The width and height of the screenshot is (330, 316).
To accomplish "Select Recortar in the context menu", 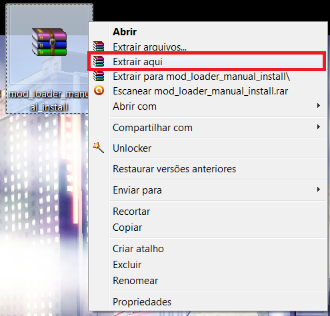I will point(207,212).
